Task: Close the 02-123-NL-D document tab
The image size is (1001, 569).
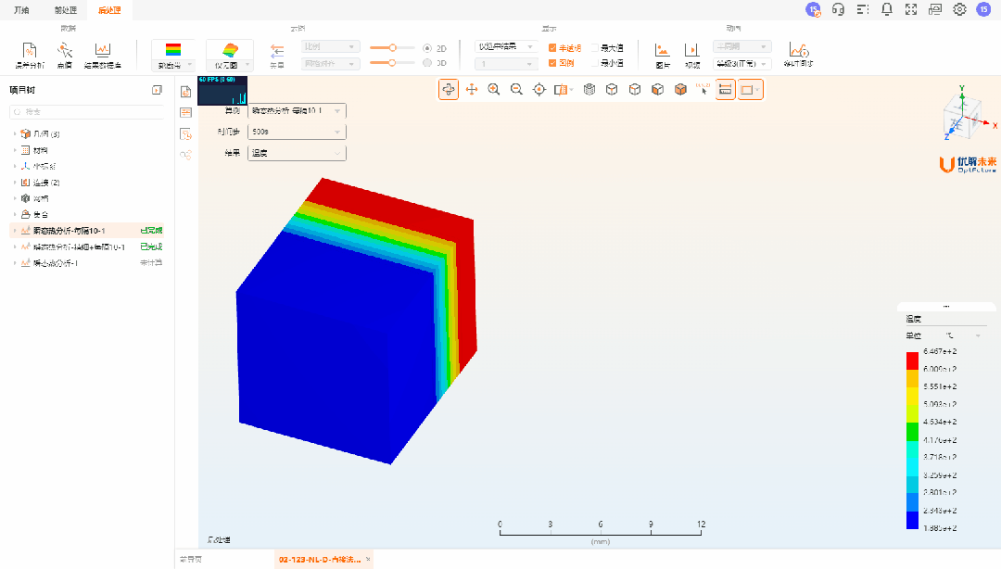Action: point(368,560)
